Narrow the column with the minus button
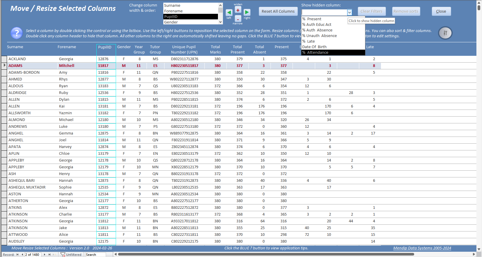This screenshot has height=257, width=482. click(238, 19)
